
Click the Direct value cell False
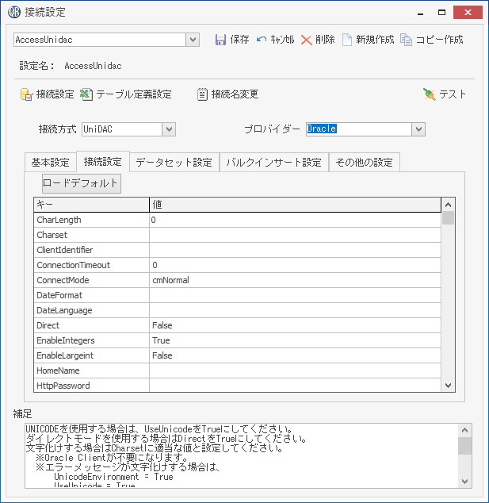click(295, 325)
